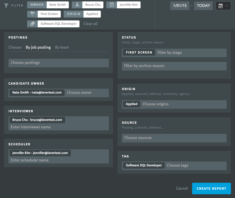235x198 pixels.
Task: Expand the calendar dropdown chevron
Action: click(x=227, y=5)
